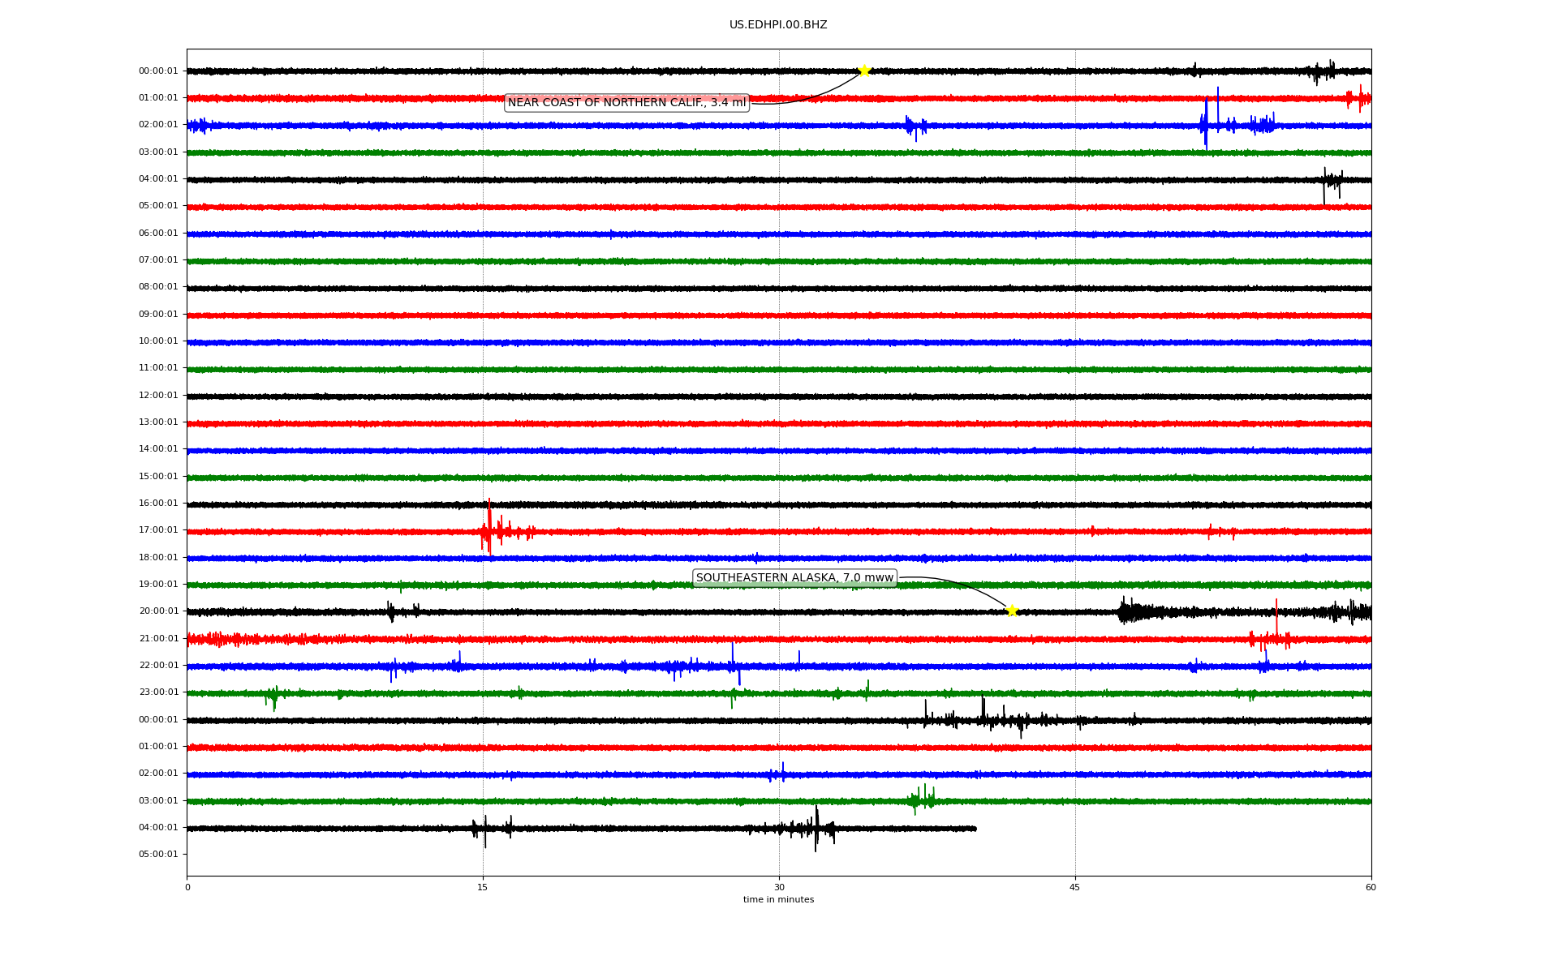This screenshot has height=973, width=1558.
Task: Click the yellow star marking the Alaska earthquake
Action: [x=1012, y=611]
